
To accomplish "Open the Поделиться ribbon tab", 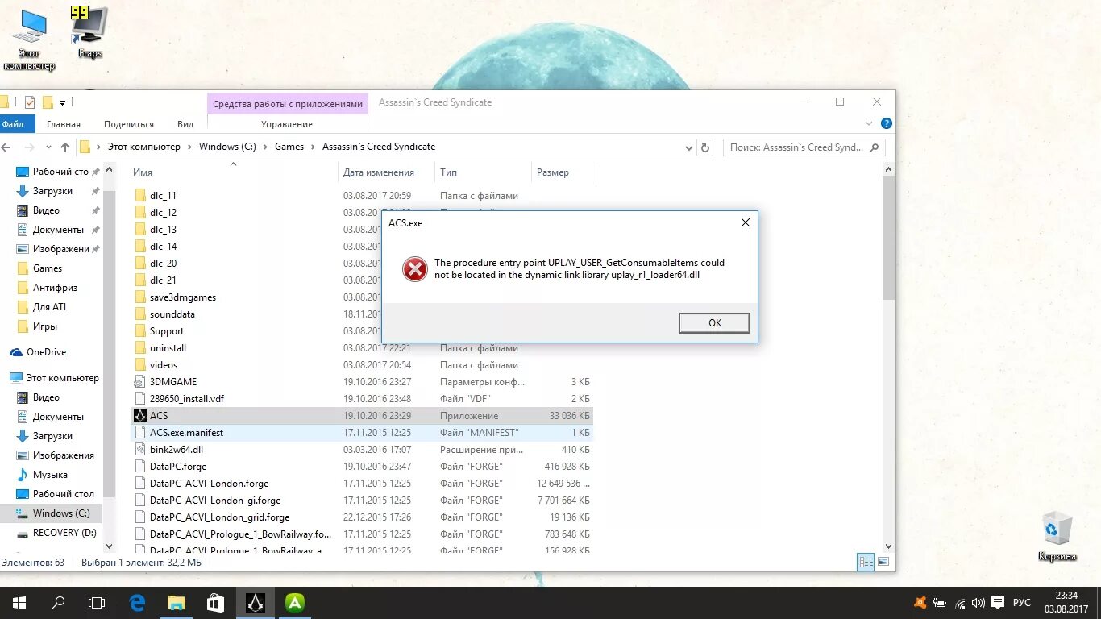I will pyautogui.click(x=129, y=124).
